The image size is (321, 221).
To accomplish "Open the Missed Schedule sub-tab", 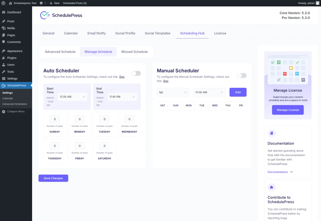I will (x=135, y=52).
